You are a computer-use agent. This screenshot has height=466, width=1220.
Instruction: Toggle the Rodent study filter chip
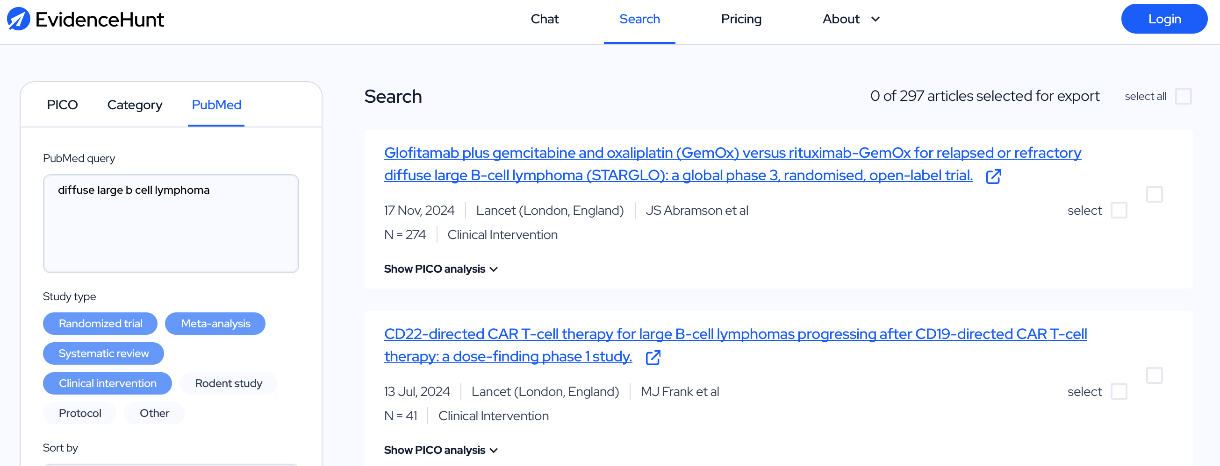tap(228, 383)
